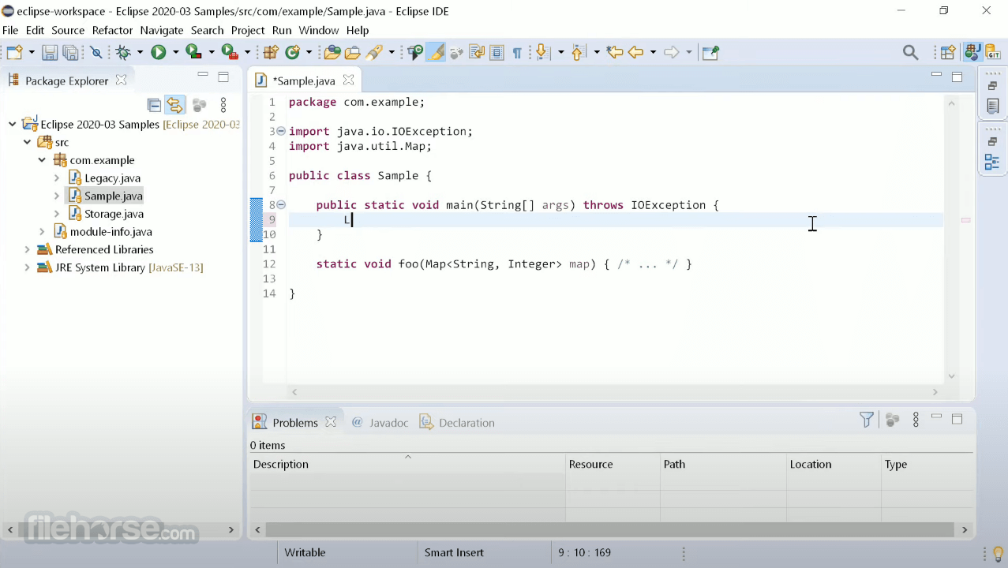Open the Navigate menu
Screen dimensions: 1008x568
point(162,30)
